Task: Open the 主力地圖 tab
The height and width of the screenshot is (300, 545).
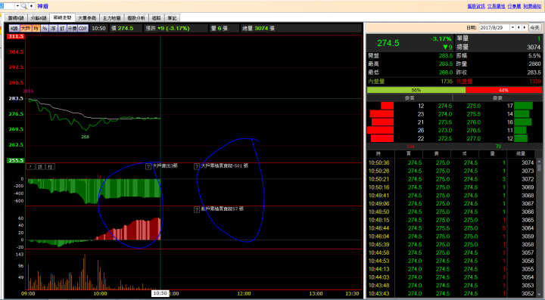Action: [111, 18]
